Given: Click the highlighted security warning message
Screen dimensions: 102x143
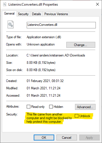Looking at the screenshot, I should tap(49, 118).
